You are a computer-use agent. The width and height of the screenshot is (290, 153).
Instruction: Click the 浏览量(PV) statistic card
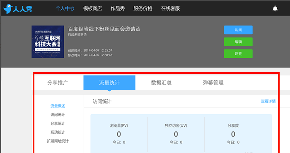[119, 134]
